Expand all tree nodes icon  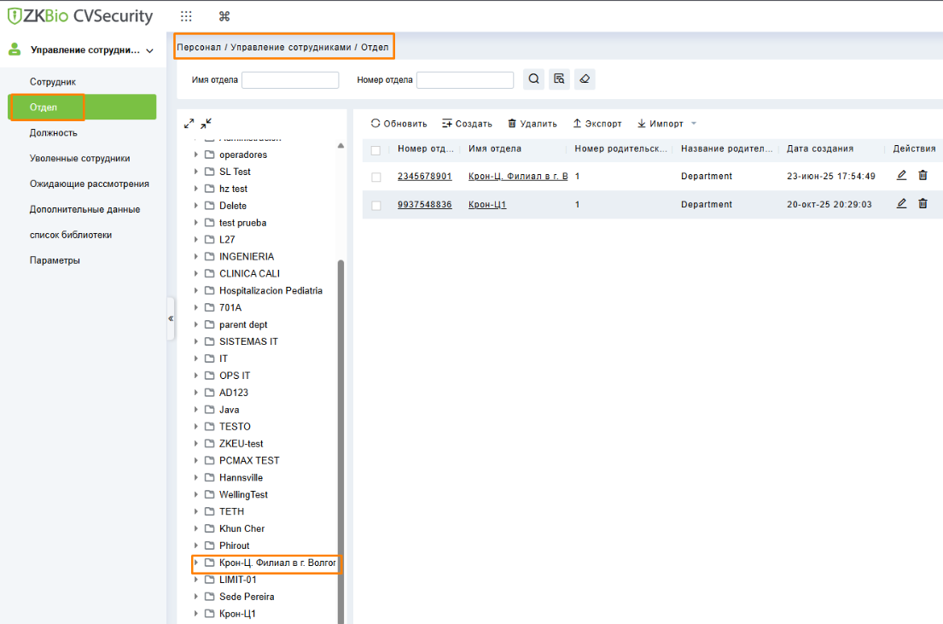[189, 124]
